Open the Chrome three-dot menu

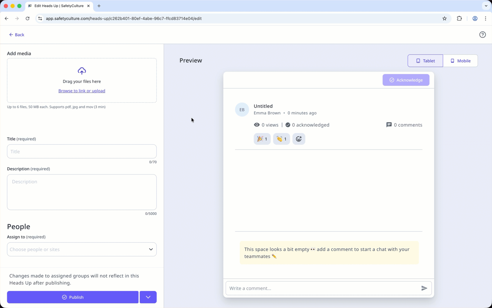486,18
